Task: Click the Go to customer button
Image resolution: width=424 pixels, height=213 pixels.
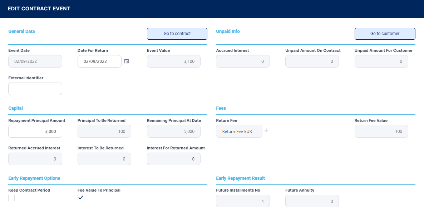Action: pyautogui.click(x=385, y=34)
